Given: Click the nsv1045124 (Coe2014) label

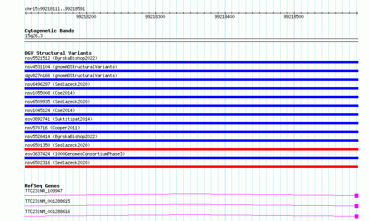Looking at the screenshot, I should 50,110.
